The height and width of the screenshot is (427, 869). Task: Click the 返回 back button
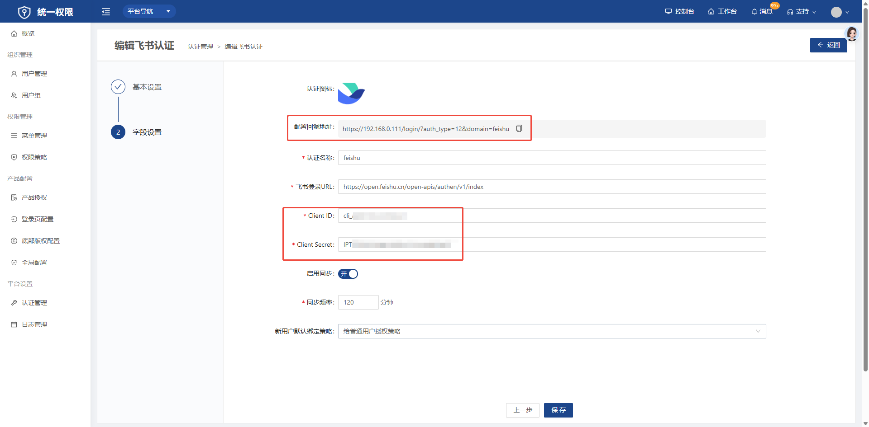pyautogui.click(x=828, y=45)
